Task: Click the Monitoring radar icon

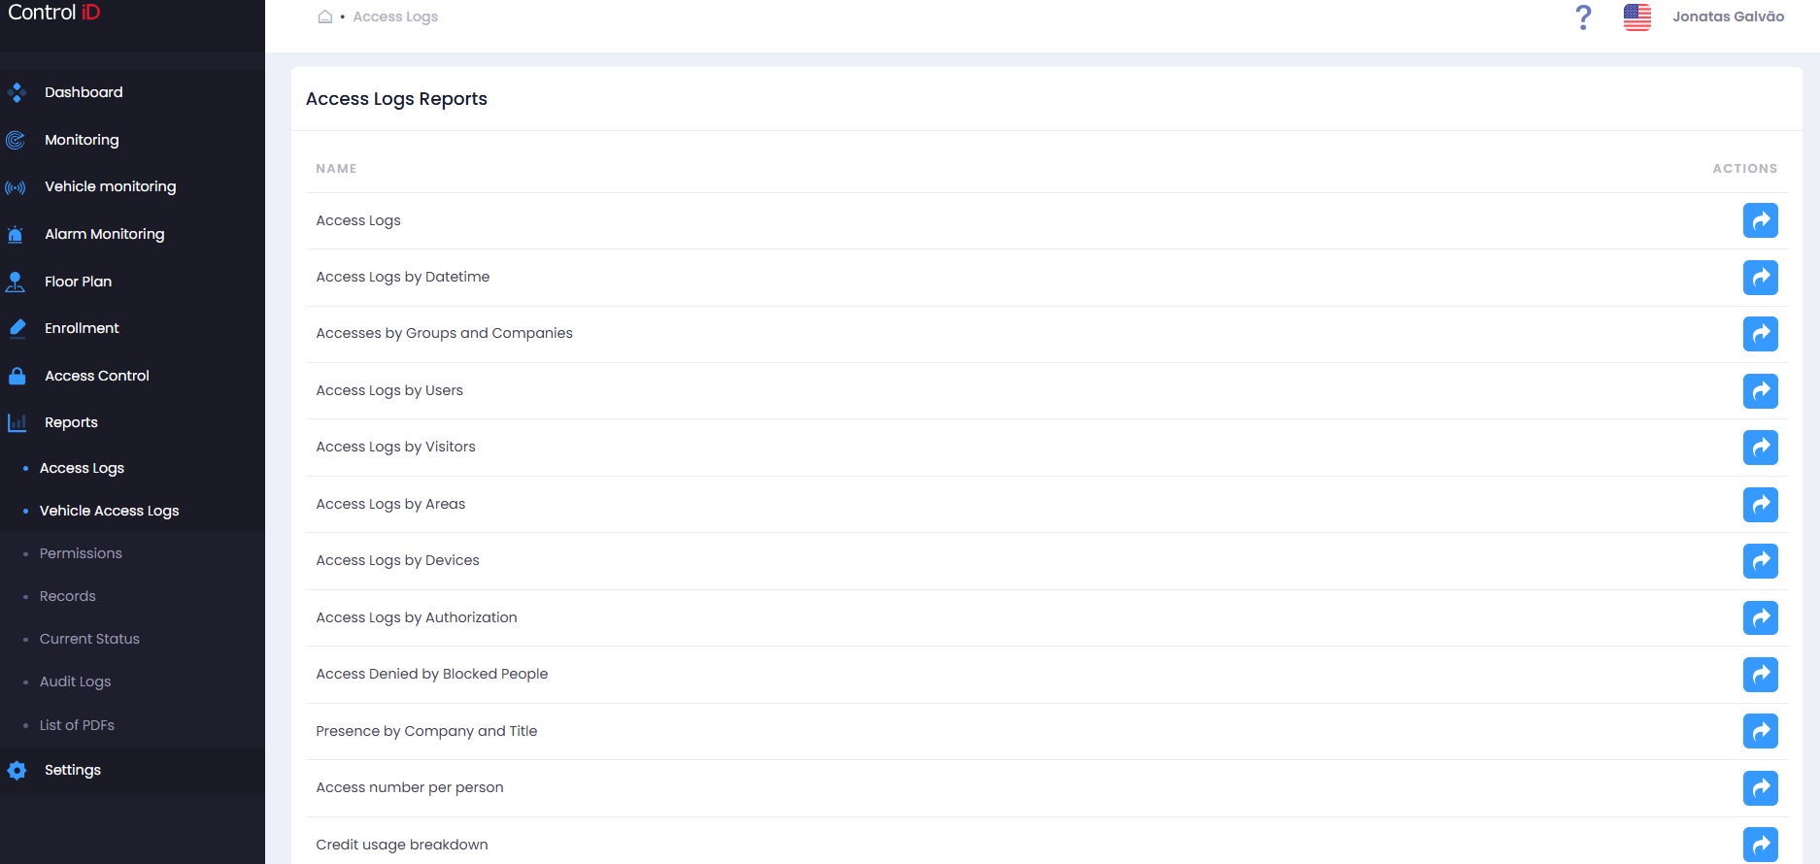Action: point(16,140)
